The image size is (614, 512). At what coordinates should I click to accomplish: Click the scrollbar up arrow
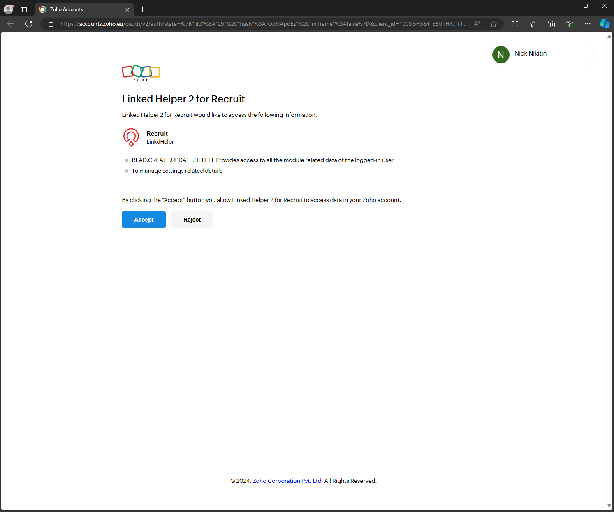coord(609,36)
